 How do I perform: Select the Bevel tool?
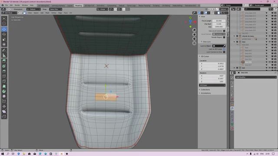coord(4,71)
